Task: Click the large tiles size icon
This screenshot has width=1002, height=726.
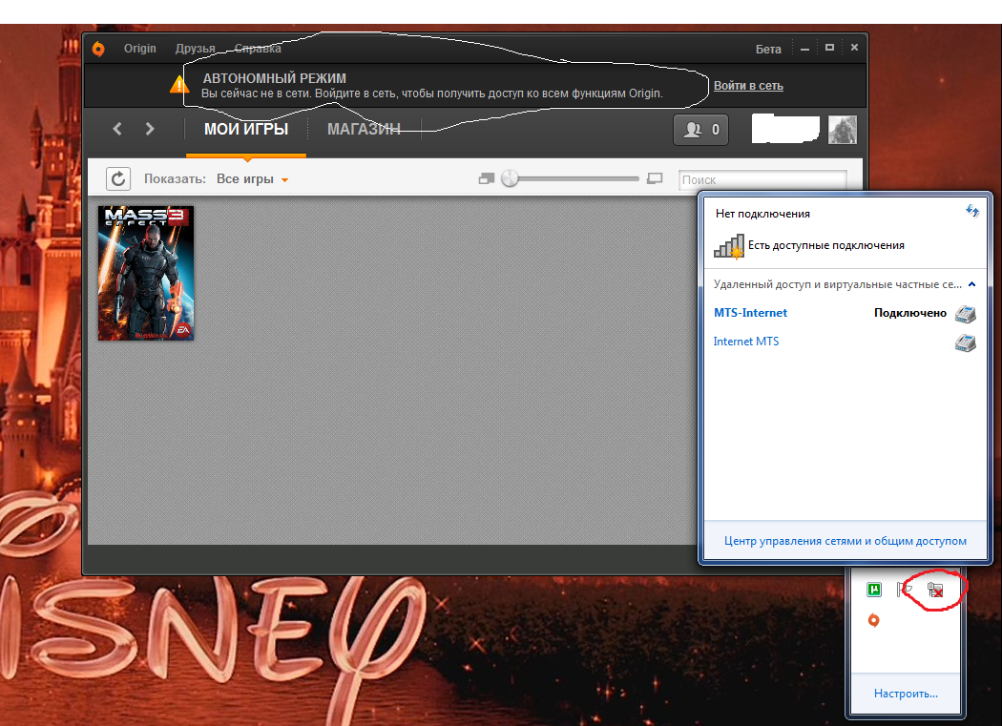Action: coord(655,178)
